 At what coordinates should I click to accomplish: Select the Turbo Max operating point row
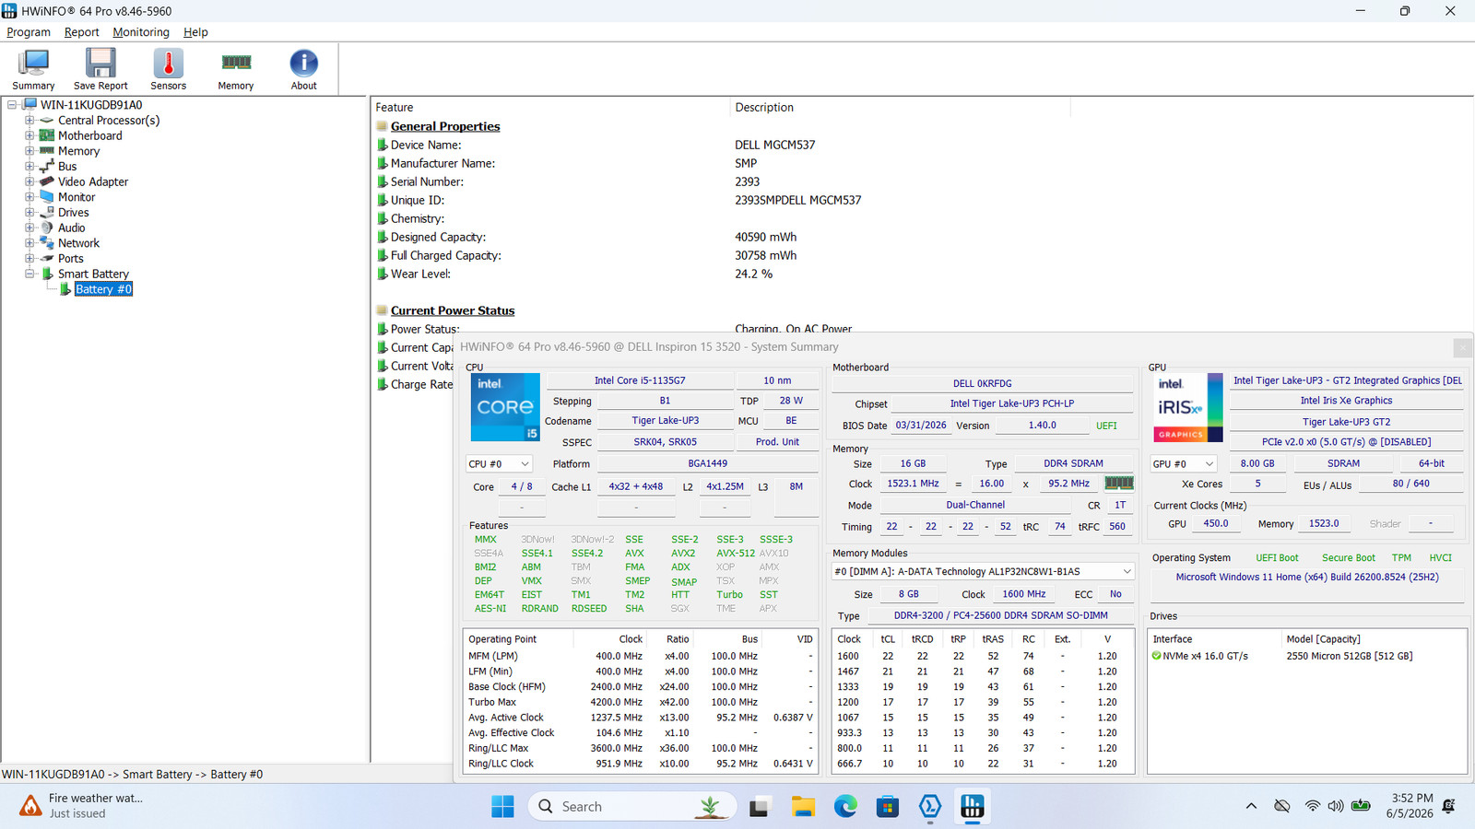pyautogui.click(x=641, y=702)
